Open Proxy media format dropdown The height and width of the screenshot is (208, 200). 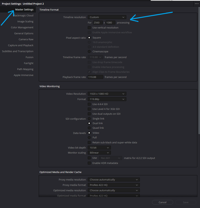[x=113, y=185]
